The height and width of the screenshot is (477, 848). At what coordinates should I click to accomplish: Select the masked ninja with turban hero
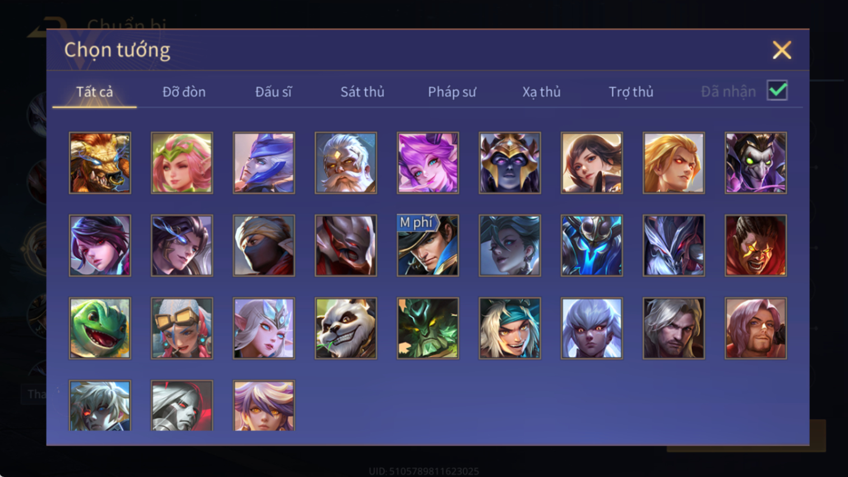[264, 245]
